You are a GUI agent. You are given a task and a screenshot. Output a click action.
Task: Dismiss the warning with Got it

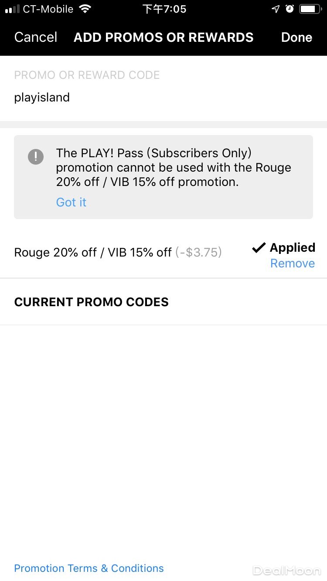pos(71,202)
